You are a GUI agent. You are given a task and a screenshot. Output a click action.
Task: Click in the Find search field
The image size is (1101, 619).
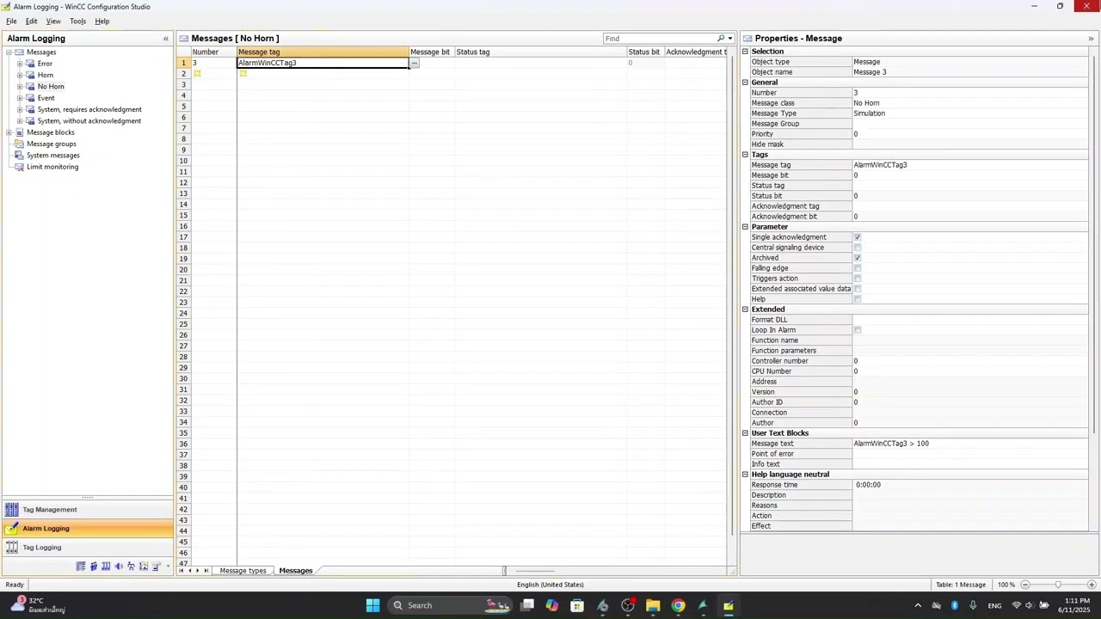coord(660,39)
